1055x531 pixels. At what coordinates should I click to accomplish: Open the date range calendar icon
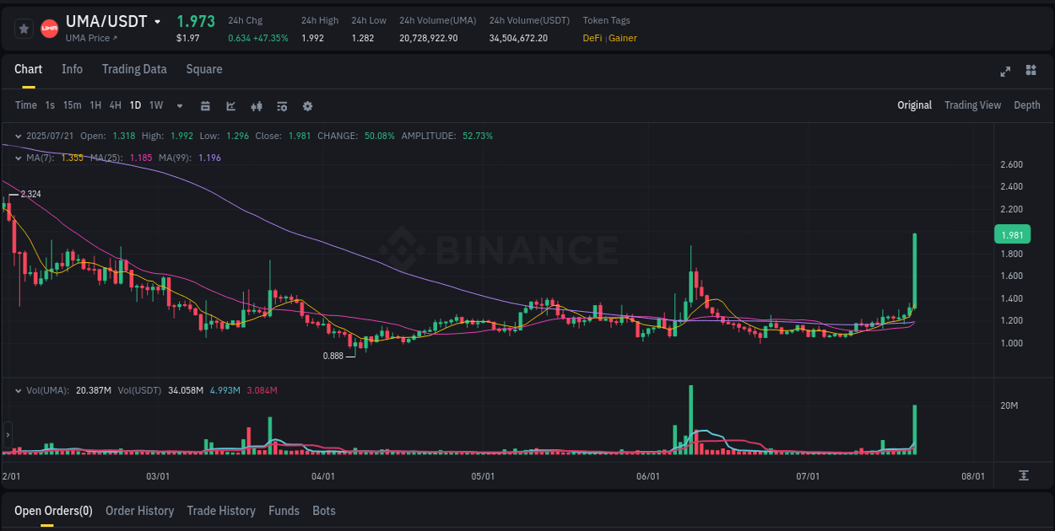[205, 106]
